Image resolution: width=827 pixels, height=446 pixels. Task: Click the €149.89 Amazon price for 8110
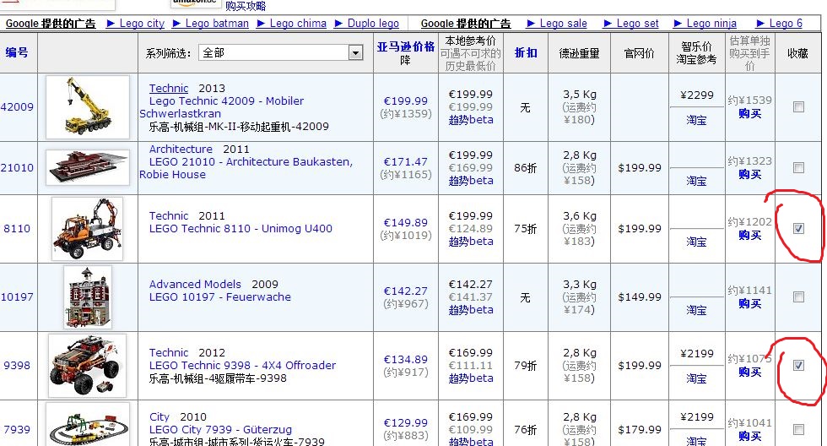406,223
